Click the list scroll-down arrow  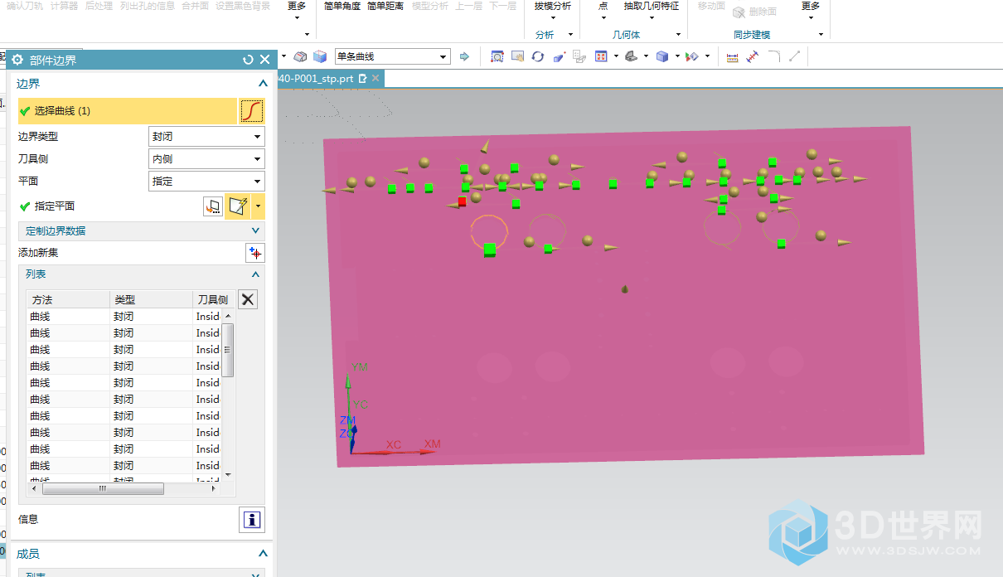pyautogui.click(x=228, y=475)
